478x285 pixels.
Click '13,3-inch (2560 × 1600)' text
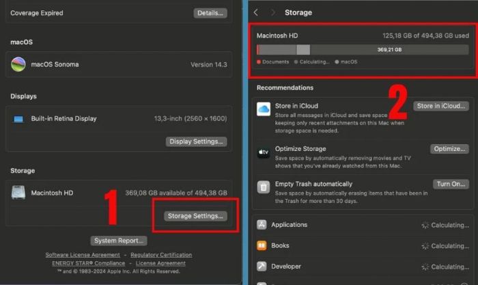click(x=191, y=119)
